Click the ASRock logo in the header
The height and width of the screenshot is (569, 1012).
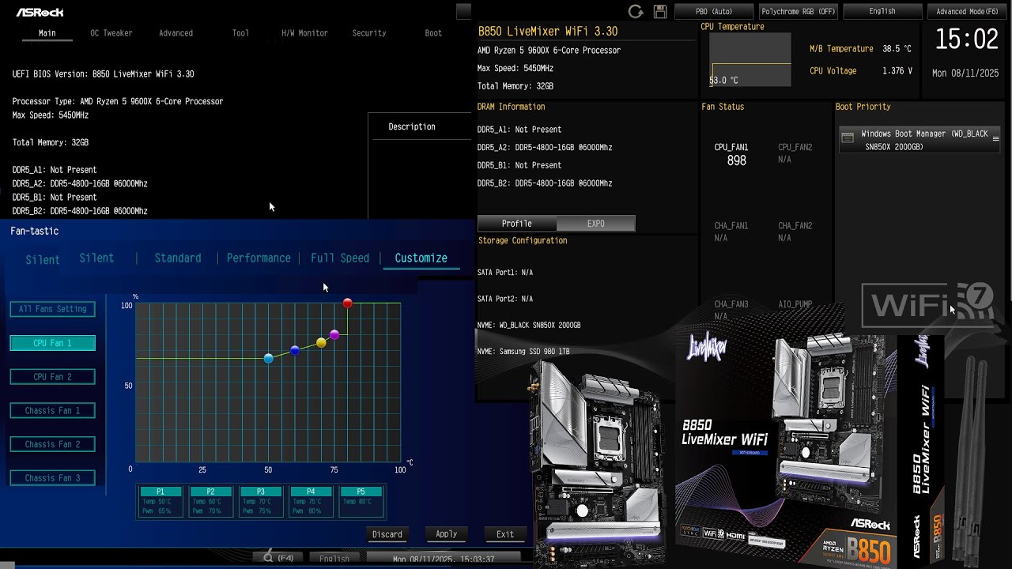coord(40,12)
